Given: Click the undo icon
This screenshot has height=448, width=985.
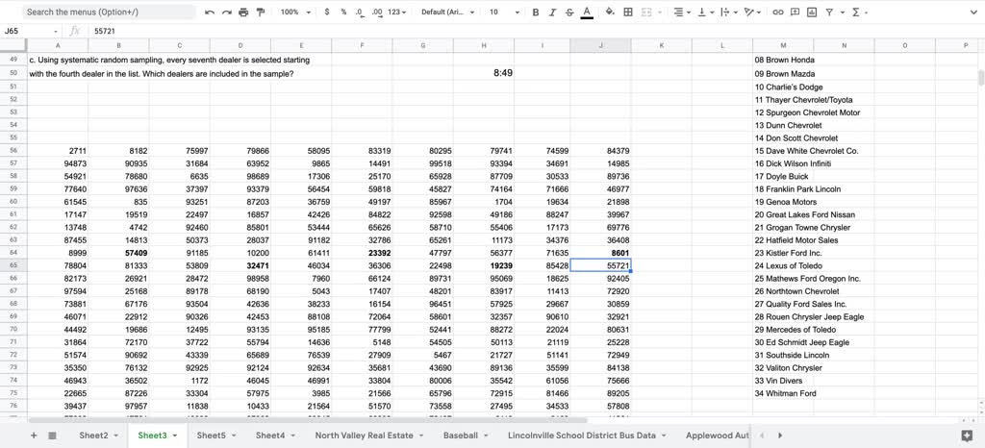Looking at the screenshot, I should (210, 12).
